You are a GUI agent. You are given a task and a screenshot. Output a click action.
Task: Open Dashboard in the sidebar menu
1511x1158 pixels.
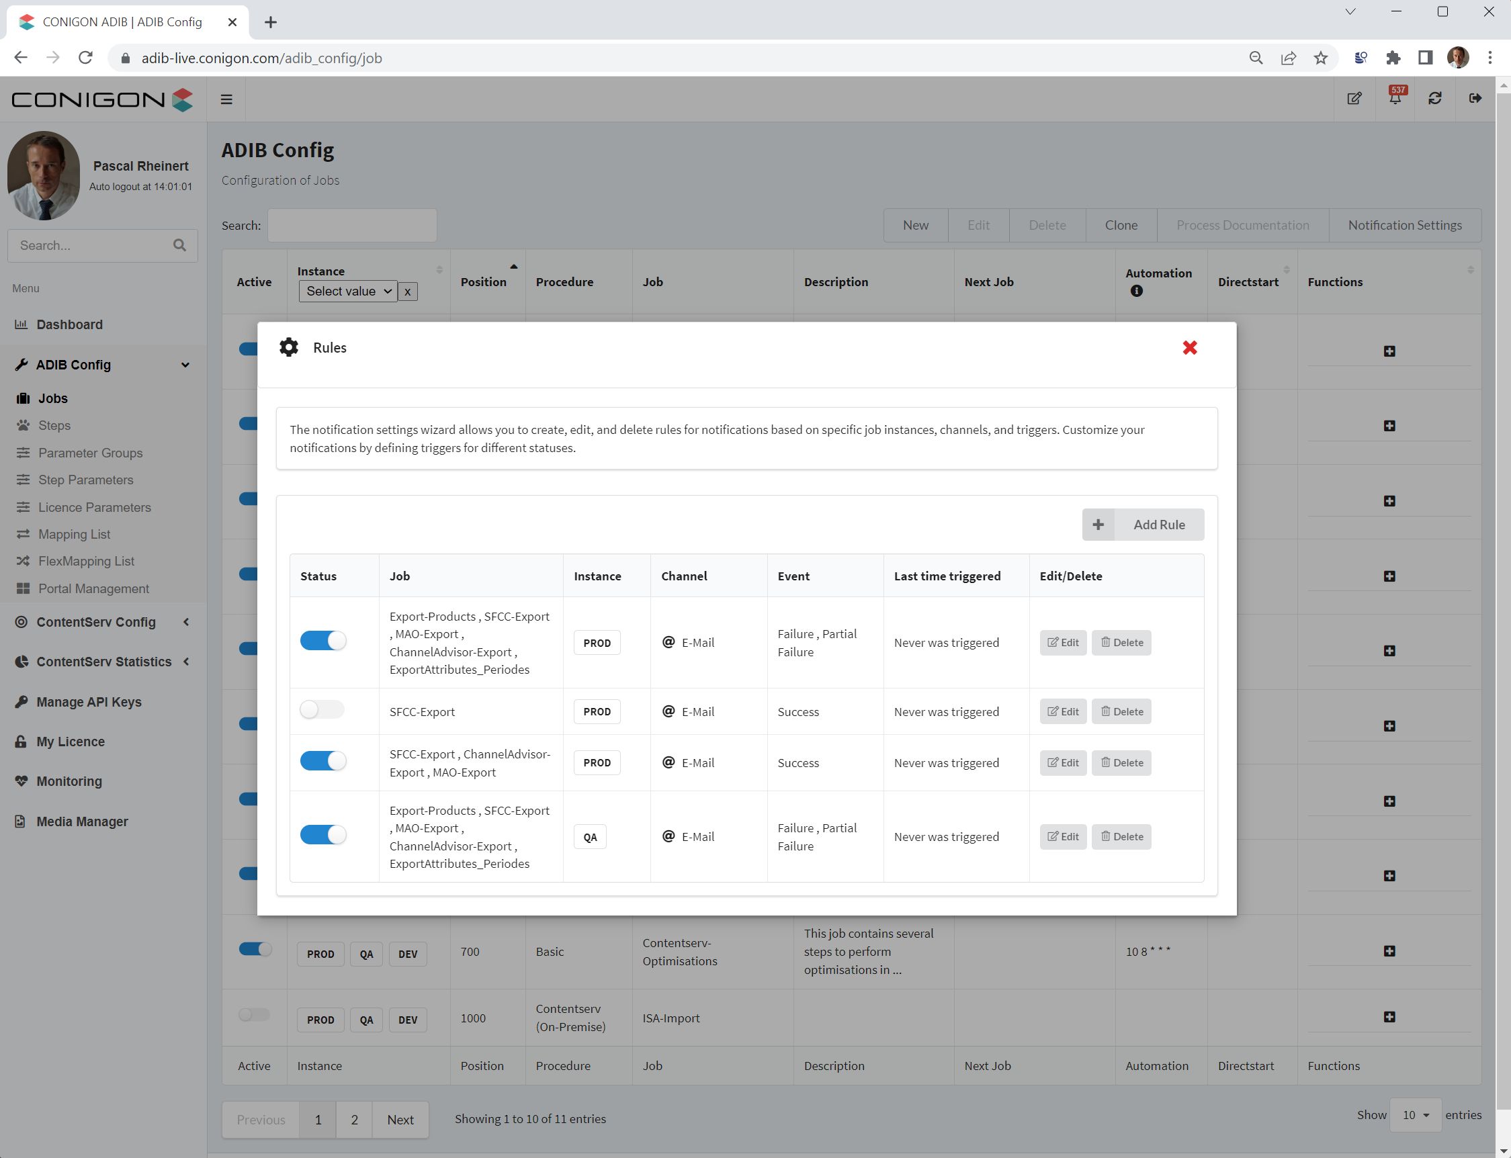[x=70, y=324]
